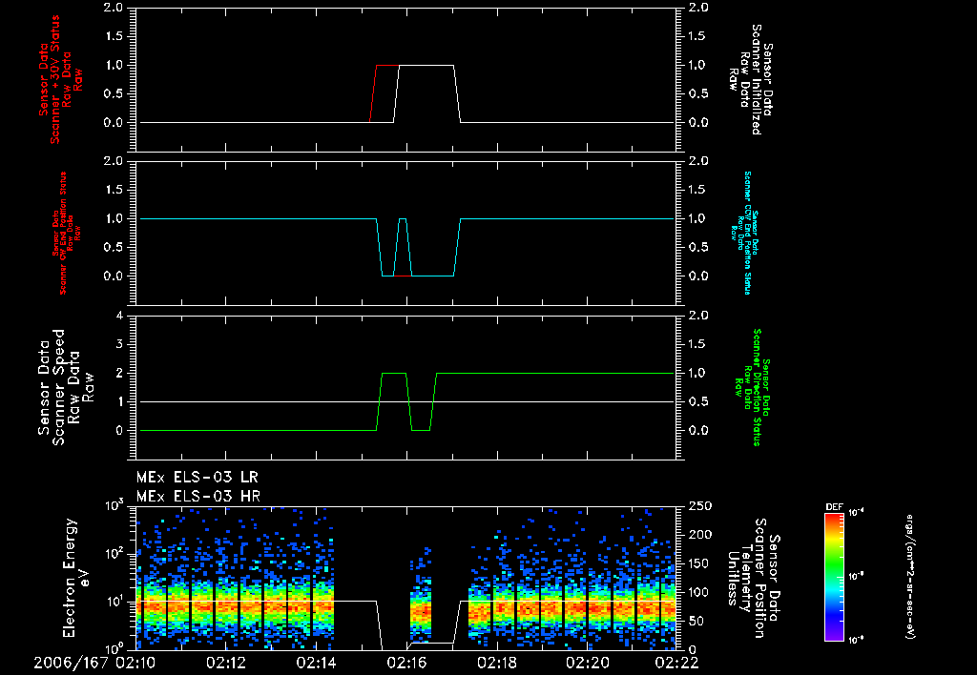The height and width of the screenshot is (675, 977).
Task: Click the "02:16" time axis label
Action: point(406,663)
